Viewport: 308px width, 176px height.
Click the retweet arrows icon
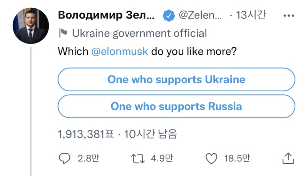[x=138, y=159]
